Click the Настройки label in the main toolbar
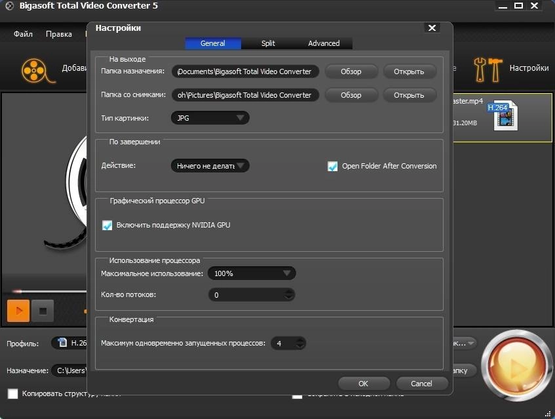The image size is (555, 419). [529, 68]
